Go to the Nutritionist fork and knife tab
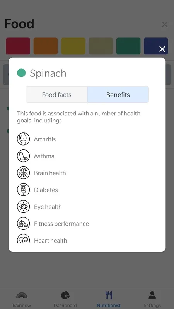Image resolution: width=174 pixels, height=309 pixels. pos(109,300)
